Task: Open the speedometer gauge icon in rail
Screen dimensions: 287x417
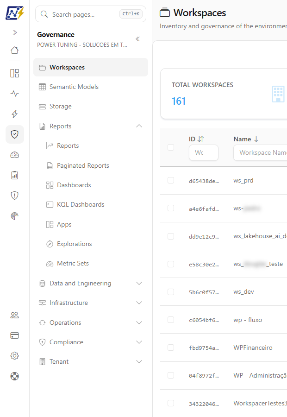Action: 15,155
